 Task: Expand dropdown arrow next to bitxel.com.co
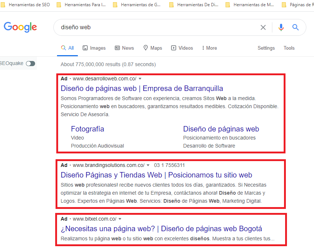[x=120, y=219]
